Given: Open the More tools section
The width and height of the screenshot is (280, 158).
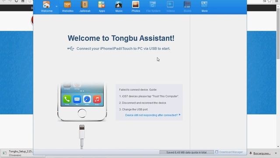Looking at the screenshot, I should tap(204, 7).
